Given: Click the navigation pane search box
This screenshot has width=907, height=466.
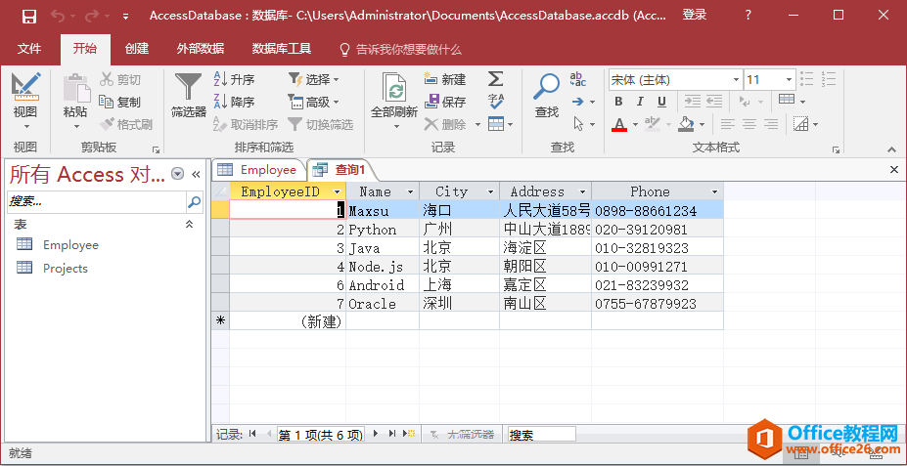Looking at the screenshot, I should tap(96, 201).
